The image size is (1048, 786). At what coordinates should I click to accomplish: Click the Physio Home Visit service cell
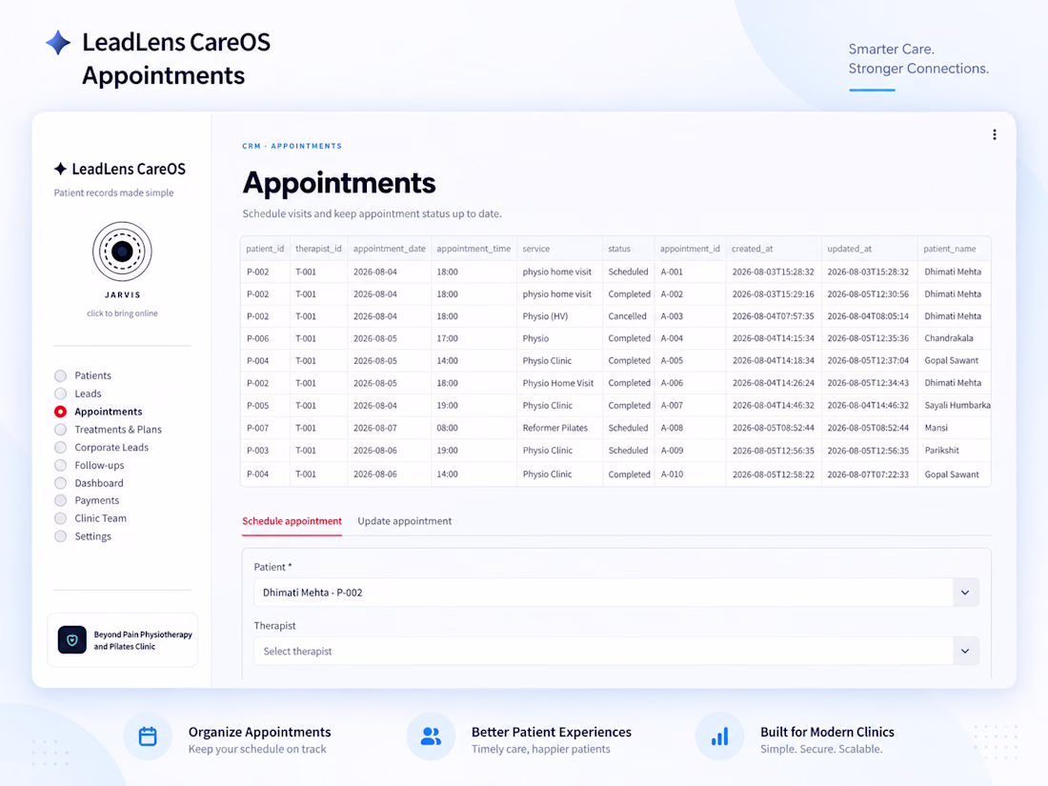pyautogui.click(x=559, y=383)
